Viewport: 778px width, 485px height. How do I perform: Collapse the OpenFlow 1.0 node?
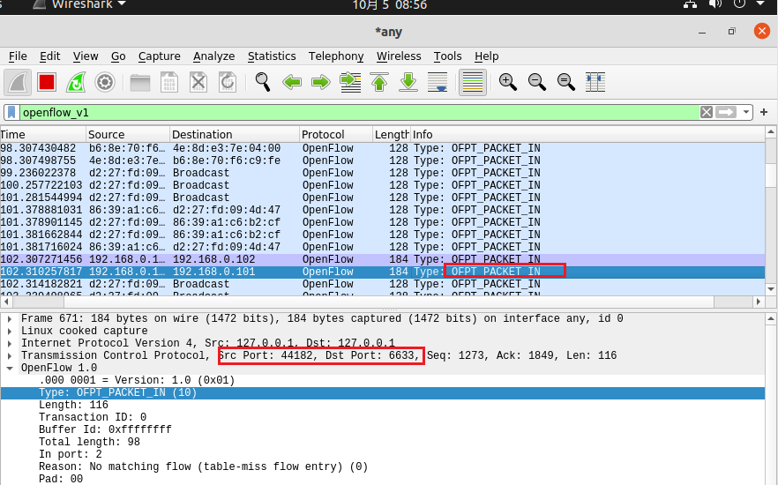10,368
